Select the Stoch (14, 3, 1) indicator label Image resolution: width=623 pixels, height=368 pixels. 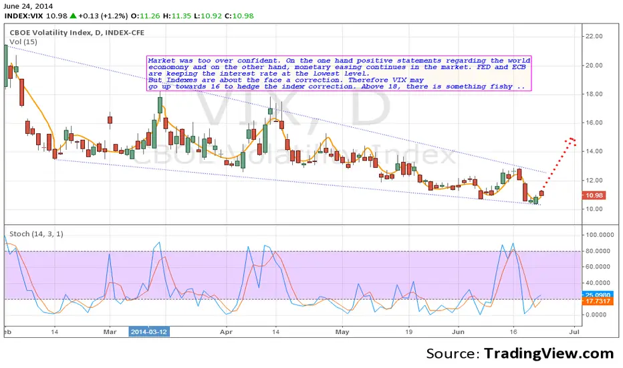[x=36, y=234]
